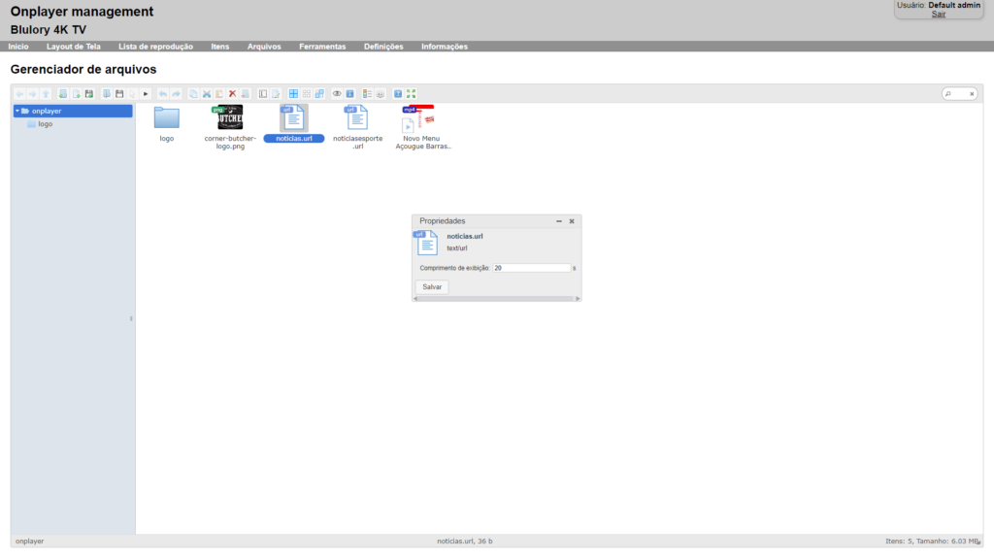
Task: Click the back arrow in the file toolbar
Action: click(19, 94)
